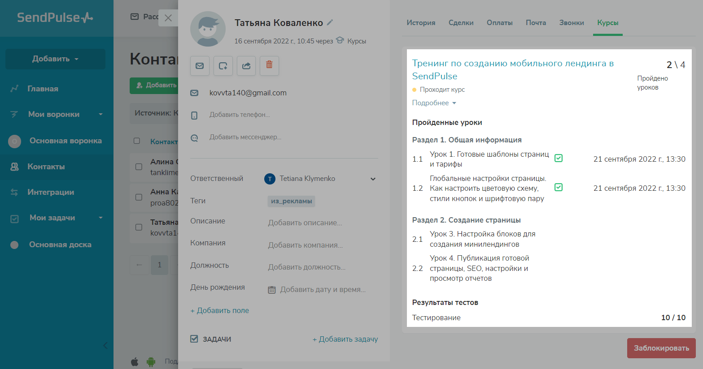The height and width of the screenshot is (369, 703).
Task: Click the pencil icon beside Татьяна Коваленко
Action: click(330, 22)
